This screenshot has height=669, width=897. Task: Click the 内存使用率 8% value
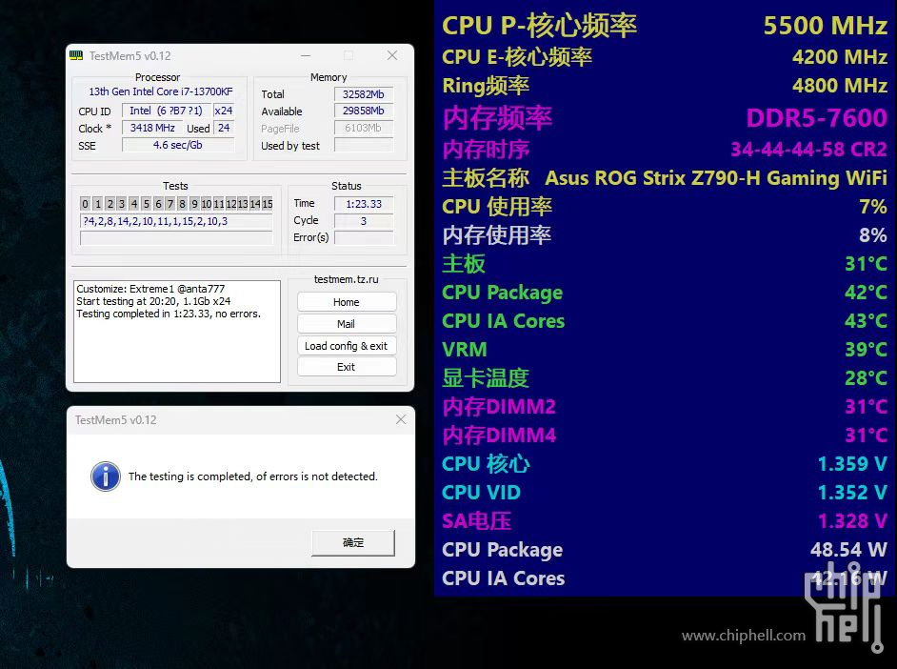pos(873,235)
